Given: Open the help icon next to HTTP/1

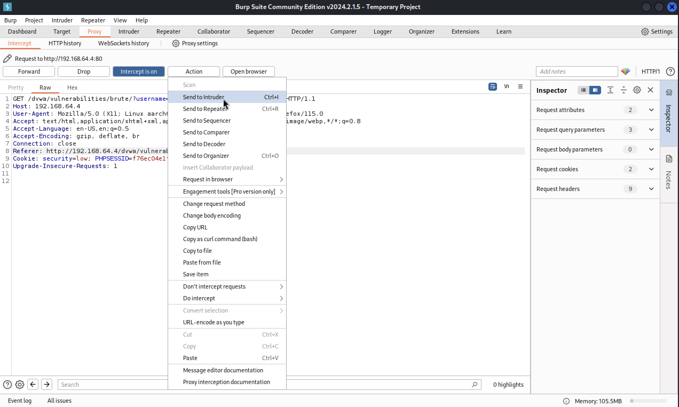Looking at the screenshot, I should 670,71.
